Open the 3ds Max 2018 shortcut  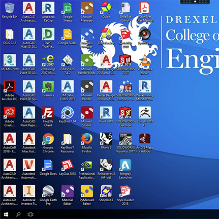click(10, 60)
